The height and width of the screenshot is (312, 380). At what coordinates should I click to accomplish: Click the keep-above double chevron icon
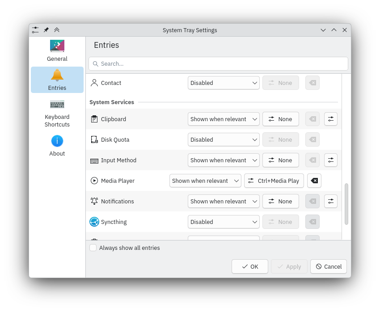[x=57, y=30]
